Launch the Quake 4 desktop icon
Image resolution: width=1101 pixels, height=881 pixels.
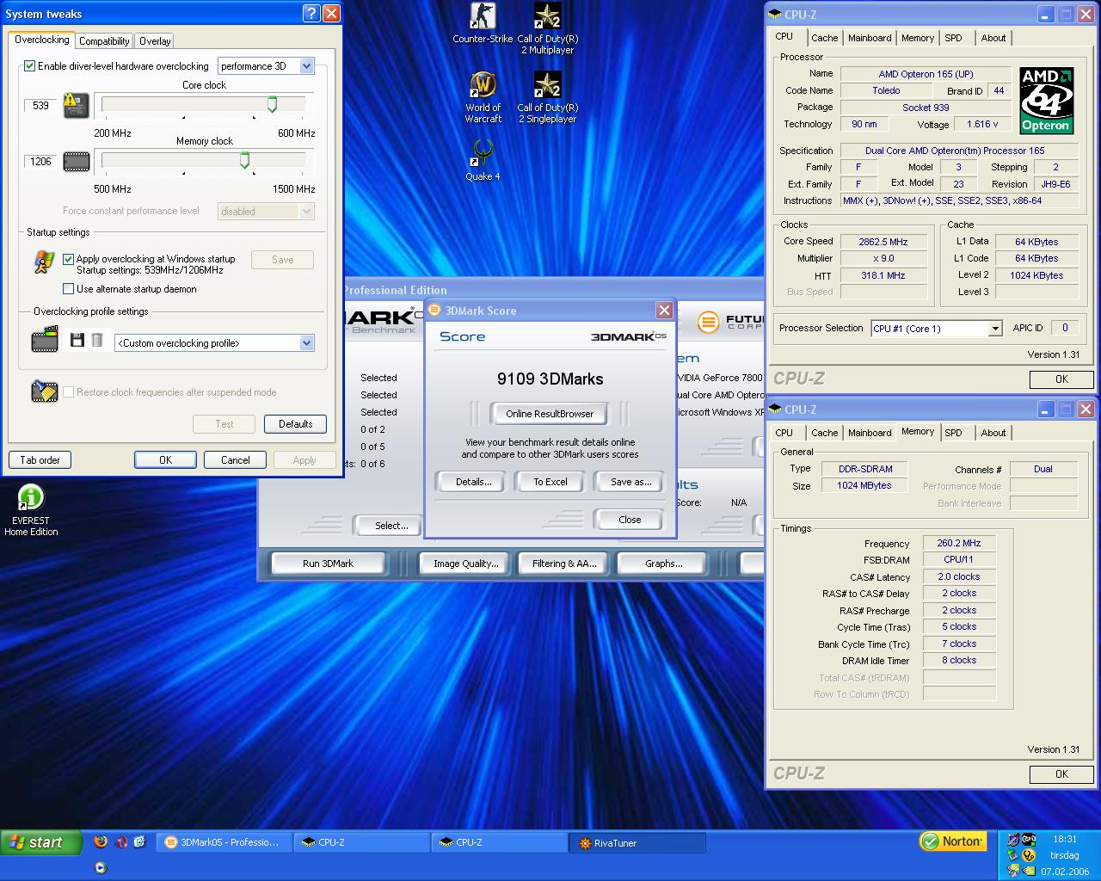point(483,161)
